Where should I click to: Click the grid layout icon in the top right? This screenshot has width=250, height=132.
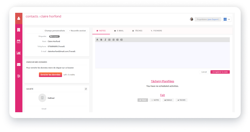pos(225,19)
